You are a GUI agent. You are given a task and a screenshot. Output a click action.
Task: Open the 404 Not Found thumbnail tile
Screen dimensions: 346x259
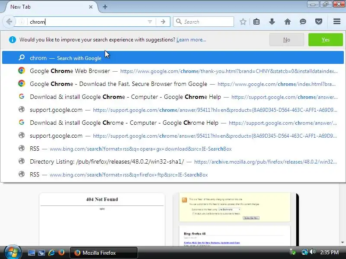coord(102,219)
